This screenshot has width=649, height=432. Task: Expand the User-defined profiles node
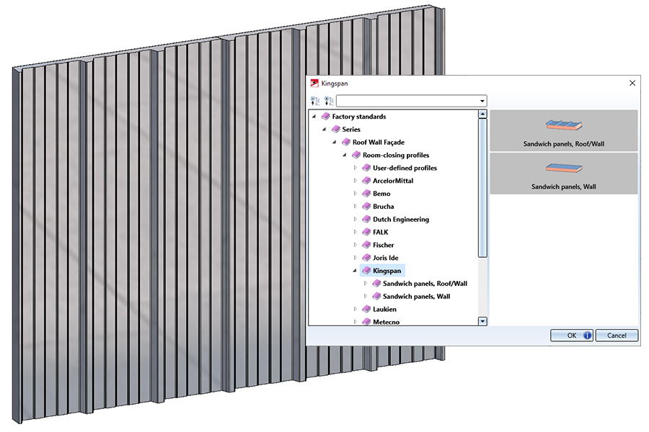[355, 168]
